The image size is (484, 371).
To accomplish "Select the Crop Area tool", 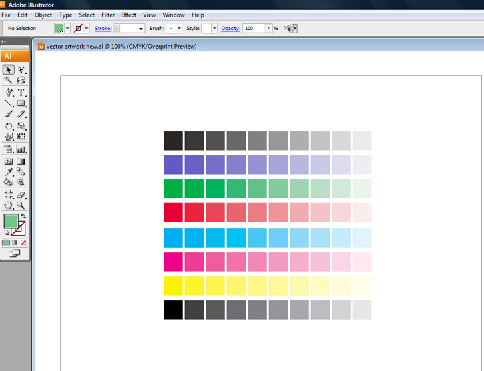I will [x=9, y=194].
